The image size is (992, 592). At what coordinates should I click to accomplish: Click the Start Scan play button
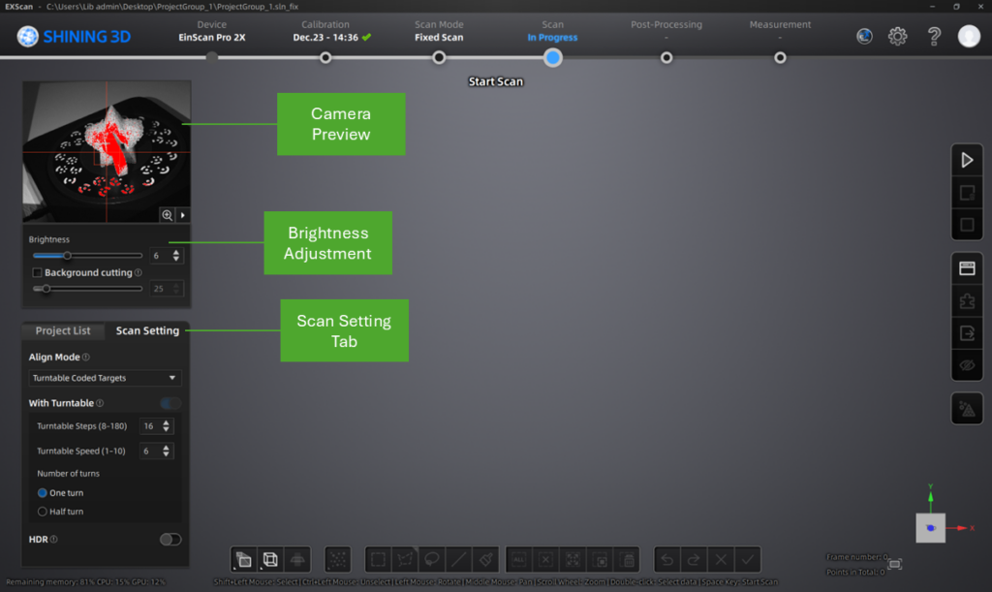[966, 161]
